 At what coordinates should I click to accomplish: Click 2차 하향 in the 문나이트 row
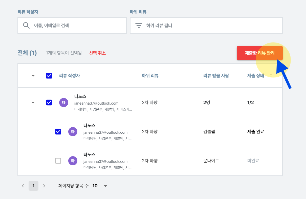[x=150, y=161]
